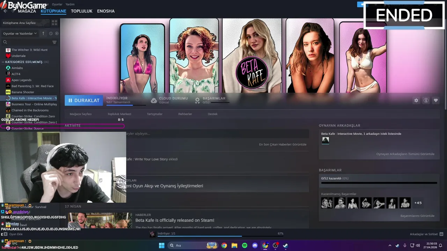The image size is (447, 251).
Task: Select Business Tour - Online Multiplayer
Action: pos(34,104)
